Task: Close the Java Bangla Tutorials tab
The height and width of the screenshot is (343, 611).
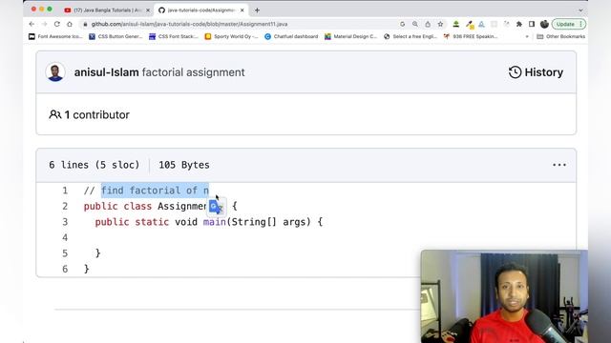Action: 148,10
